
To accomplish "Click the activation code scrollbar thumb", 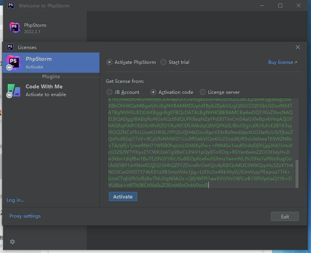I will coord(297,174).
